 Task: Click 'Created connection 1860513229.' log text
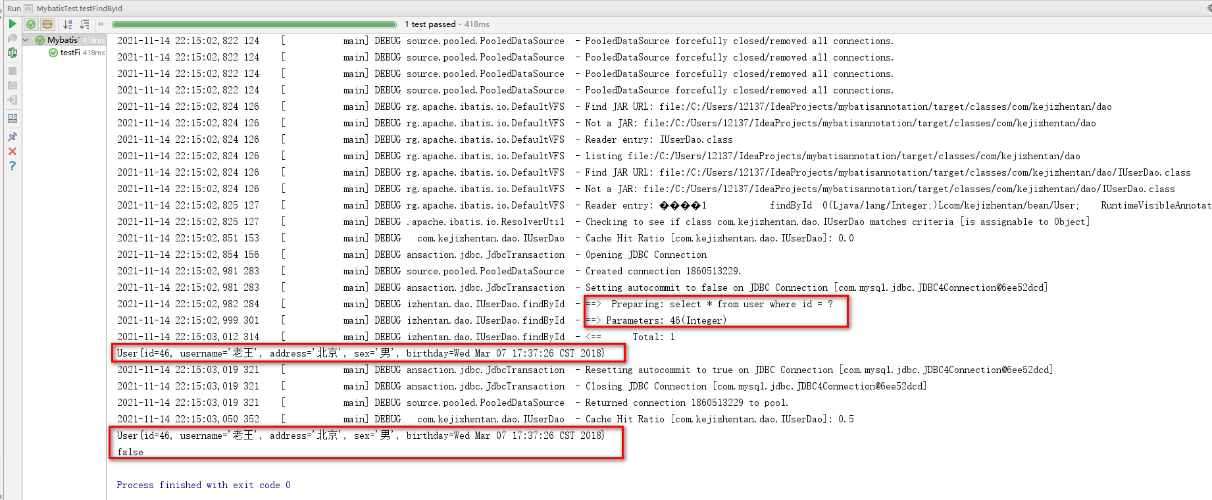tap(663, 271)
